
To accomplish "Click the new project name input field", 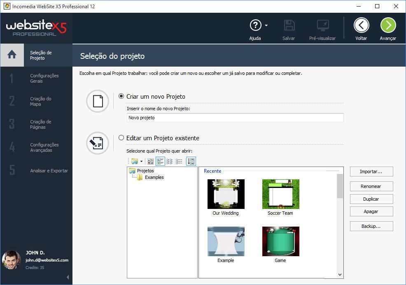I will (235, 118).
